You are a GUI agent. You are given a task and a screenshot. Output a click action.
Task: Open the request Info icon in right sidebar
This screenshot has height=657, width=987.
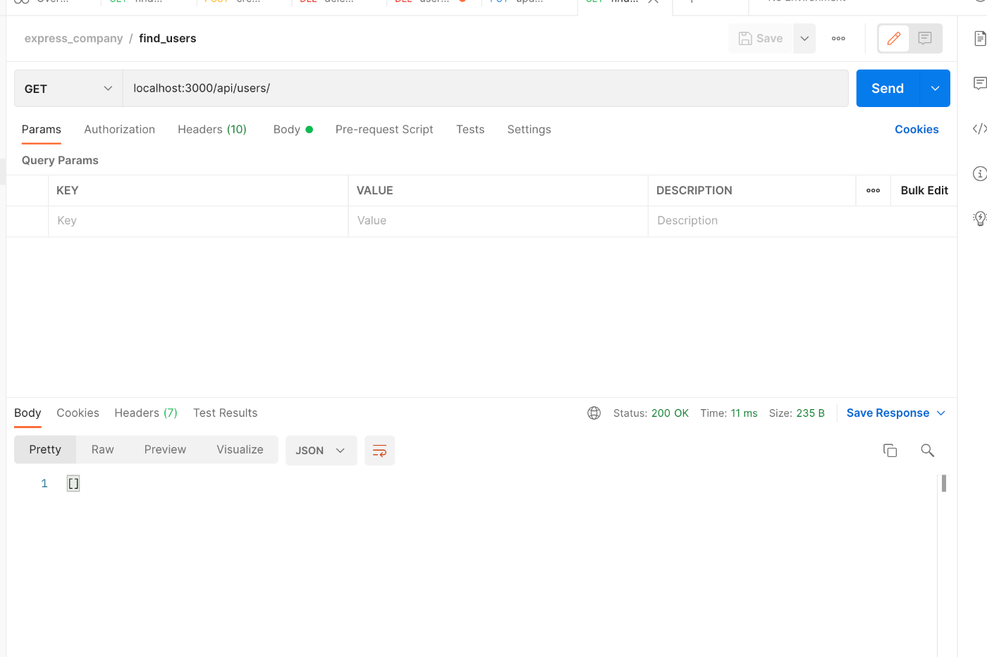point(979,173)
